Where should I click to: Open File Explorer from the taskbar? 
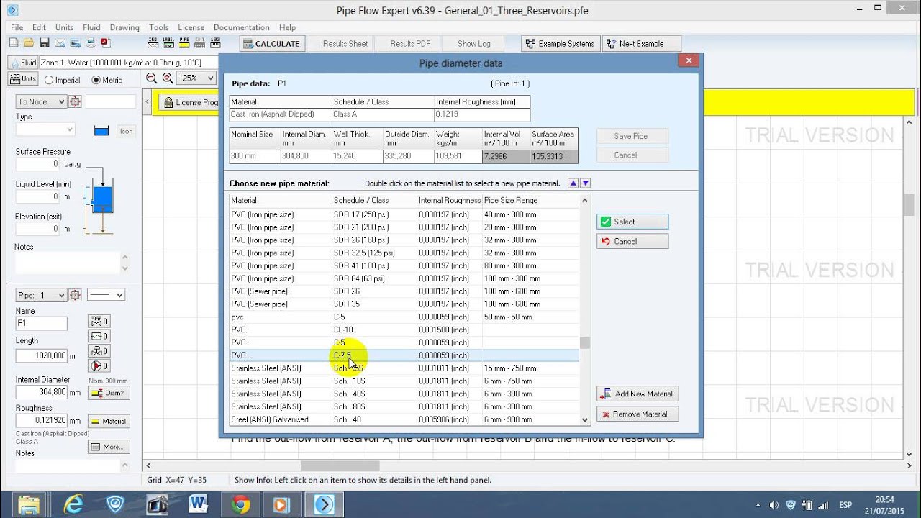pos(30,504)
